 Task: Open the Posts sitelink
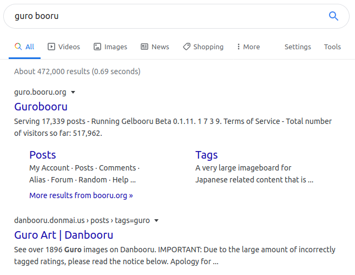[x=43, y=155]
